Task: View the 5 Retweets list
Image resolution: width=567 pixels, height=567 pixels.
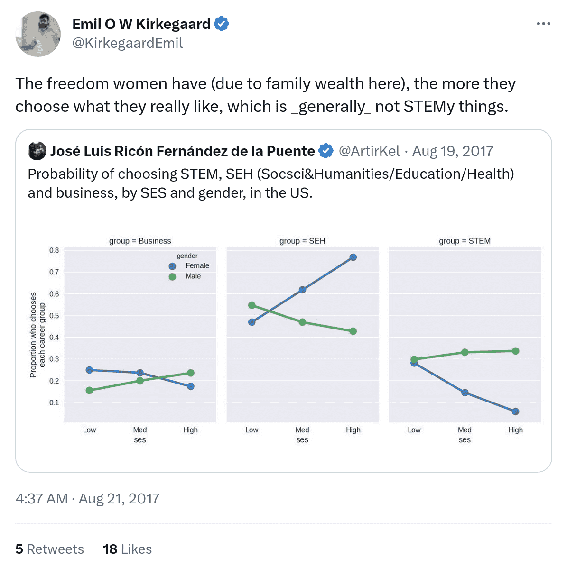Action: click(49, 549)
